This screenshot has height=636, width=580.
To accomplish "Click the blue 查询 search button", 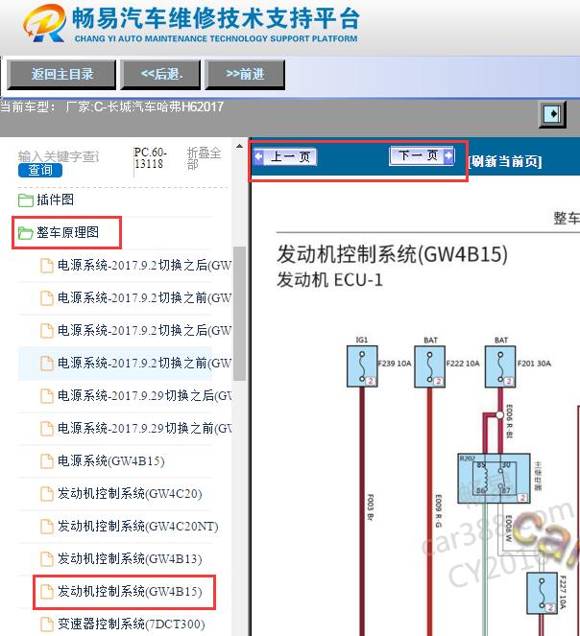I will pos(39,170).
